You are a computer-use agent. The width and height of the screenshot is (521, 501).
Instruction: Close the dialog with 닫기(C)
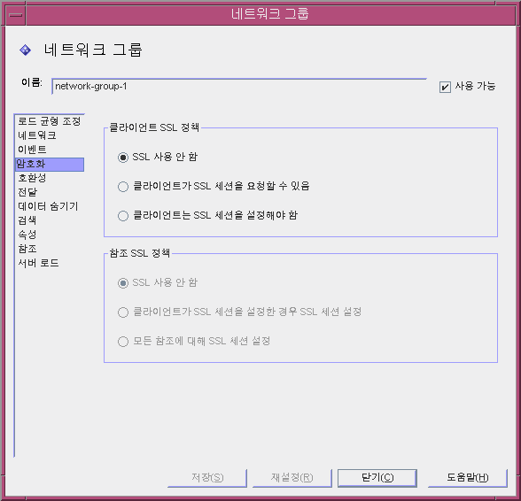tap(377, 477)
